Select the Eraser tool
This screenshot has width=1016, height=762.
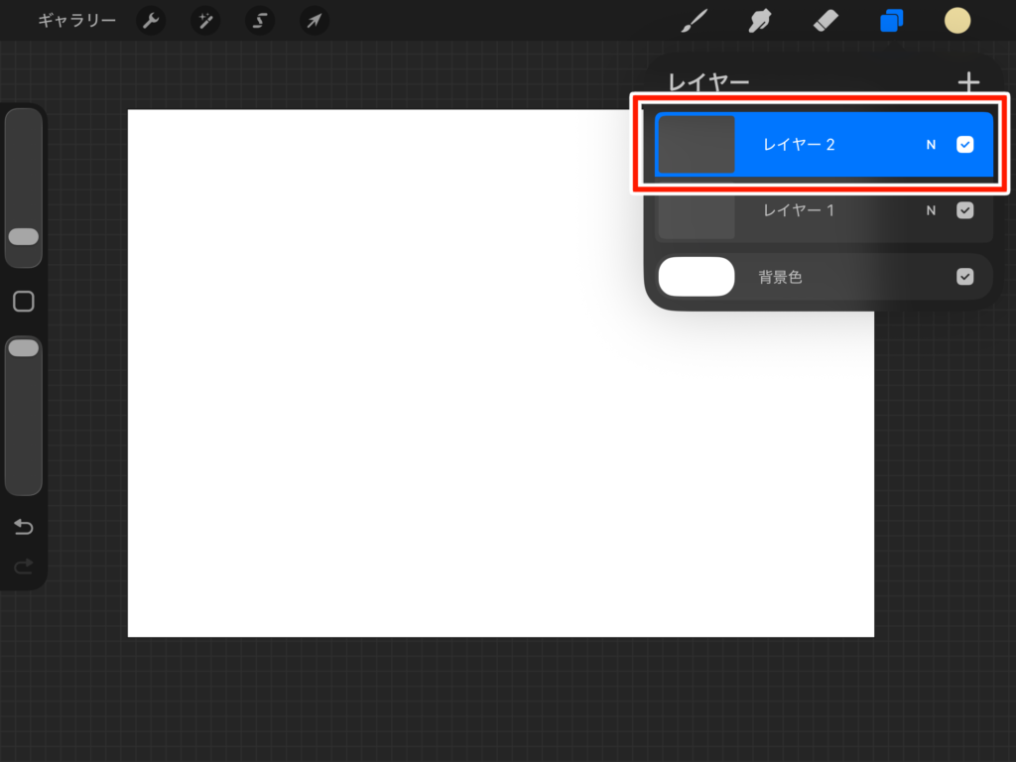(x=825, y=21)
